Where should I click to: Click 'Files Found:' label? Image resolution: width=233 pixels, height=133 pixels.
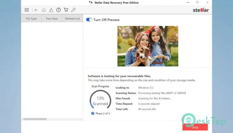(x=123, y=98)
